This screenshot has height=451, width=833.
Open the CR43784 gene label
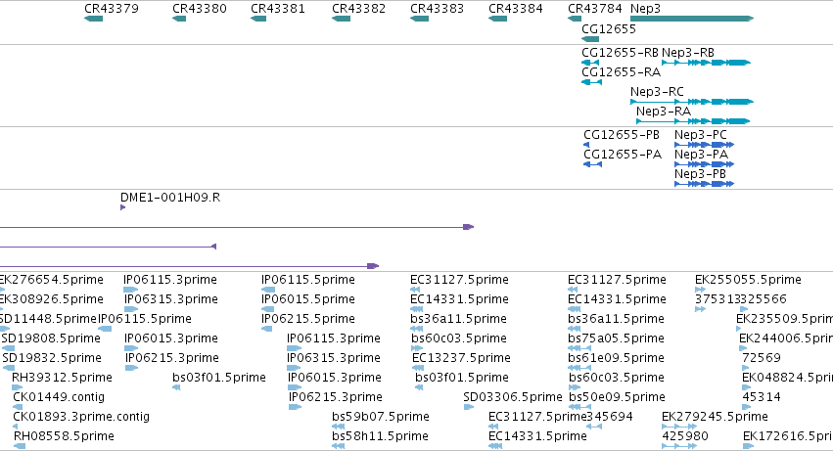(x=594, y=9)
